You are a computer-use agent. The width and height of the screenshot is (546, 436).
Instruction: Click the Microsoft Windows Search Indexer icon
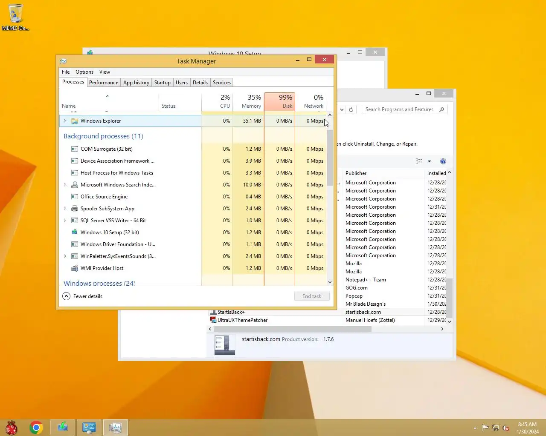(x=75, y=185)
